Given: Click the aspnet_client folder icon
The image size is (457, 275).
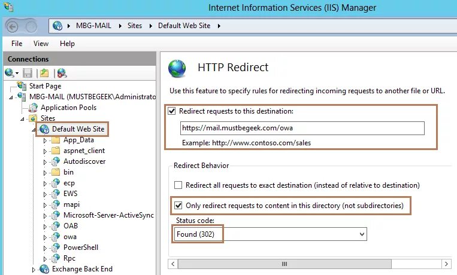Looking at the screenshot, I should pos(55,151).
